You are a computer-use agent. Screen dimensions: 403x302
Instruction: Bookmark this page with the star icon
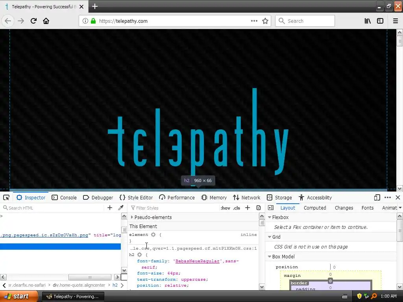tap(265, 21)
